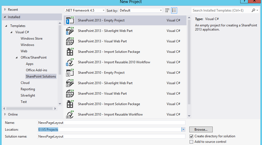Click SharePoint 2010 Empty Project template icon

(x=70, y=73)
